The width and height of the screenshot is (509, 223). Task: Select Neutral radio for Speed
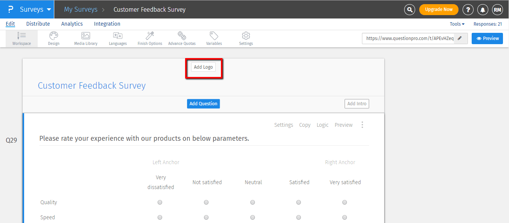[x=253, y=217]
